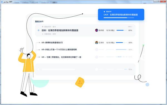The width and height of the screenshot is (167, 105).
Task: Click the plus icon on the blue OKR card
Action: coord(104,12)
